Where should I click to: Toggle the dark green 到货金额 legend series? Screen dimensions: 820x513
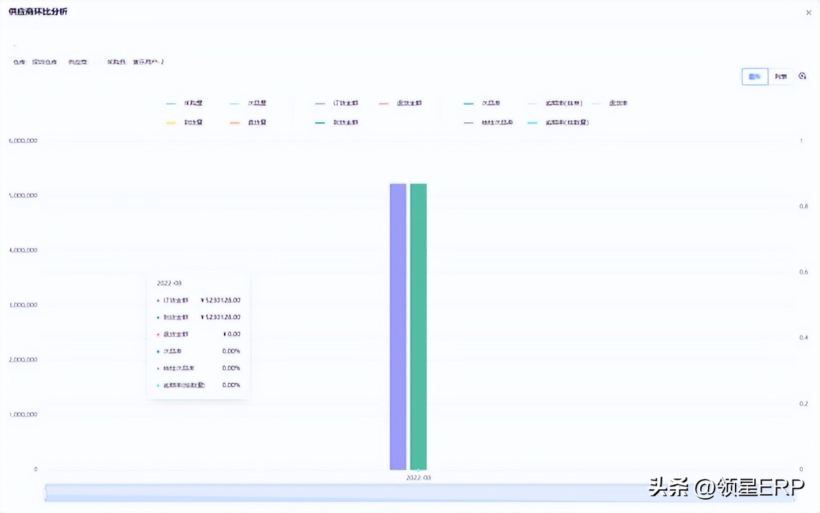[x=336, y=122]
